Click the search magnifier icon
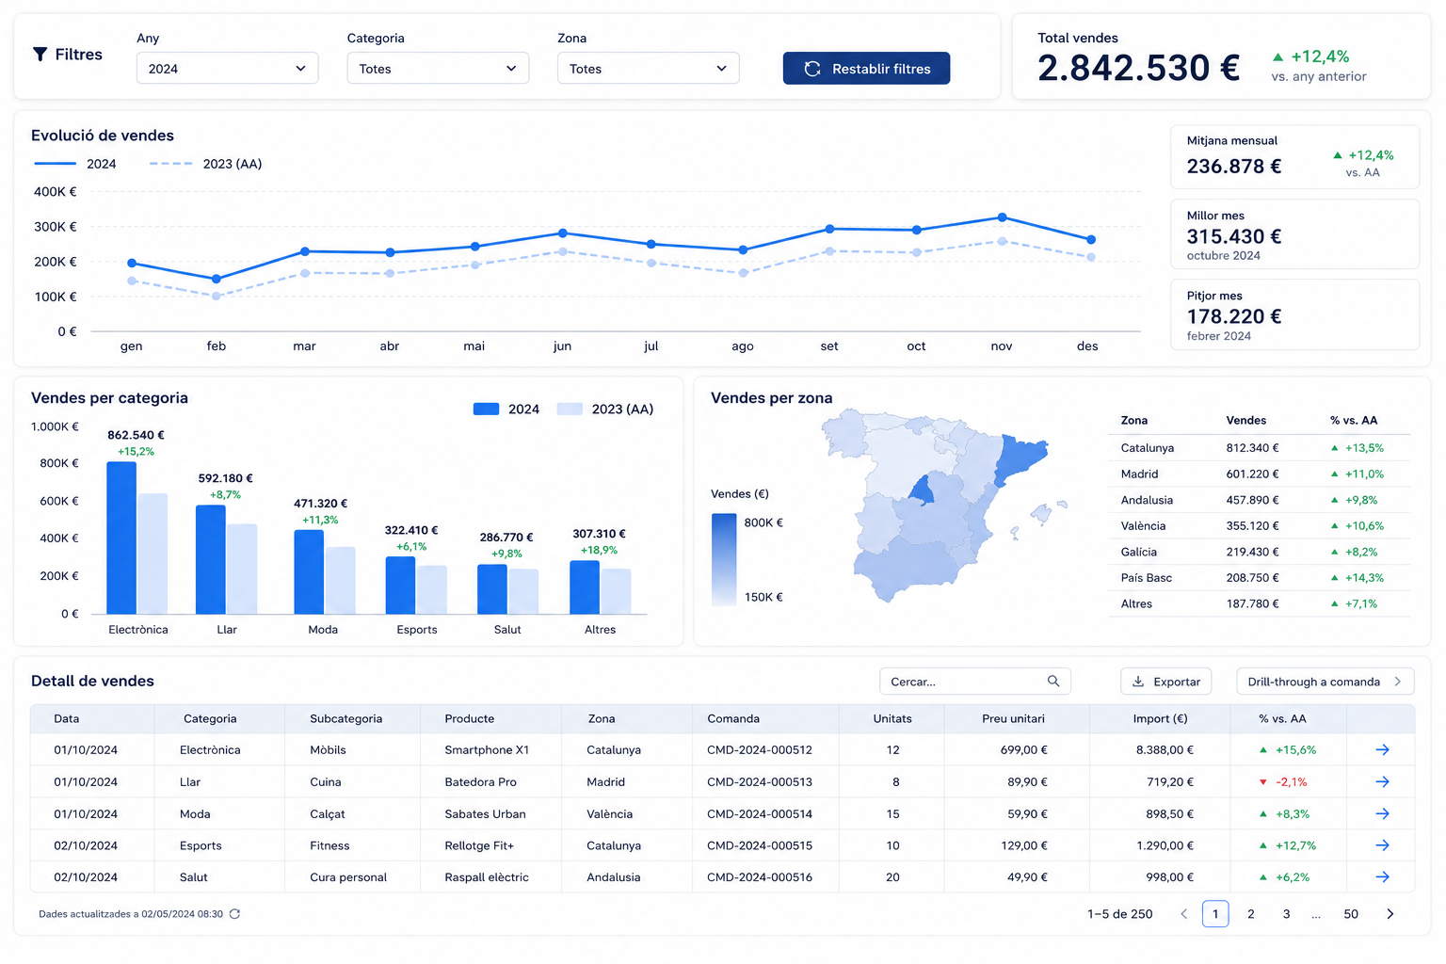 click(x=1053, y=682)
